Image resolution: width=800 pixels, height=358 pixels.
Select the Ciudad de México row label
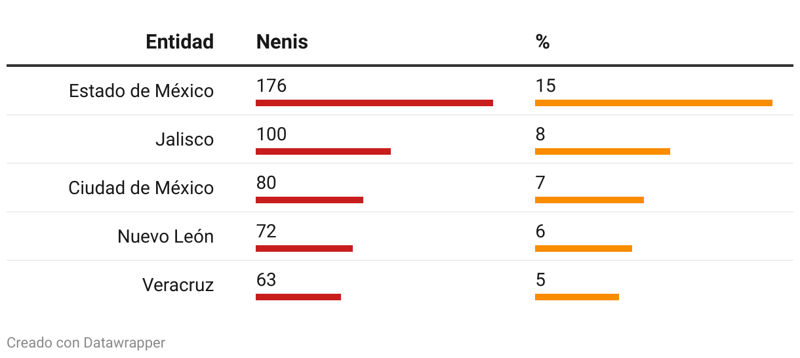(141, 188)
